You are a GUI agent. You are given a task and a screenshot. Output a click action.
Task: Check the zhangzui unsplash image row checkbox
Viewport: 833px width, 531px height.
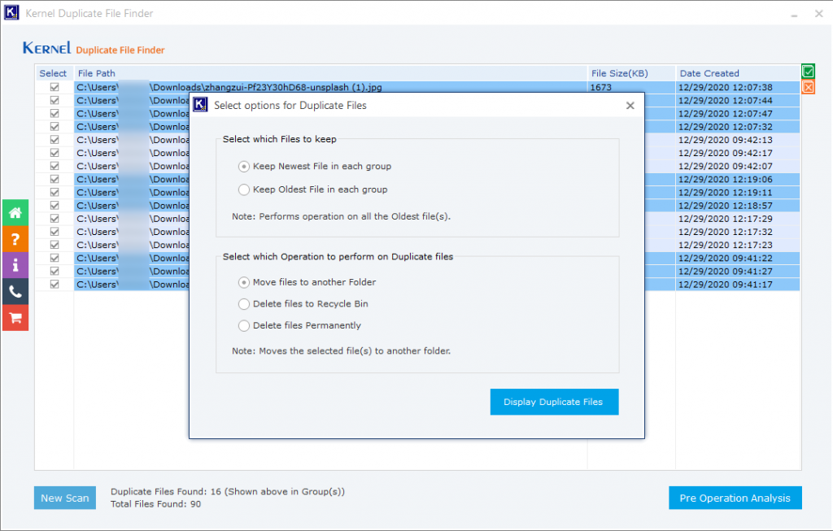coord(54,87)
